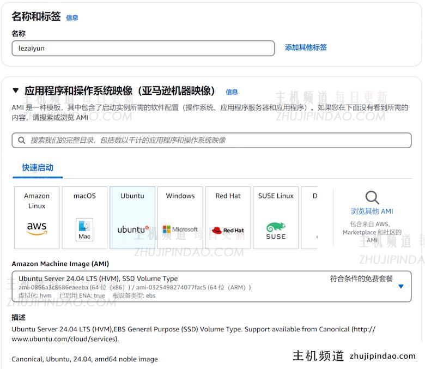
Task: Open the 浏览其他 AMI link
Action: [x=372, y=211]
